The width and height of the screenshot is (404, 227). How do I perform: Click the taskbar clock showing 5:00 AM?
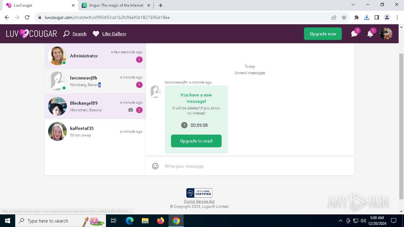[377, 221]
